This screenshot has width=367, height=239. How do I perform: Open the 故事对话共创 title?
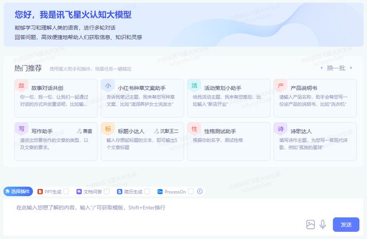pyautogui.click(x=47, y=88)
